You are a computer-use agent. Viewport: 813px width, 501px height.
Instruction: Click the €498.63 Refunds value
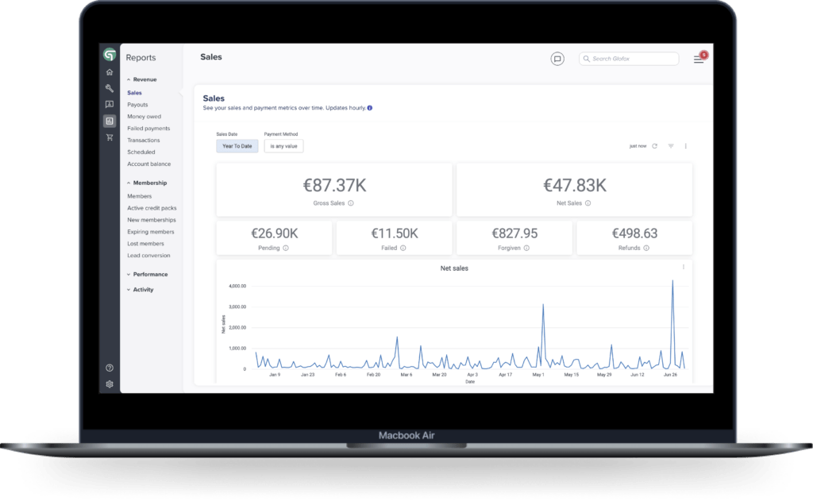(x=634, y=233)
